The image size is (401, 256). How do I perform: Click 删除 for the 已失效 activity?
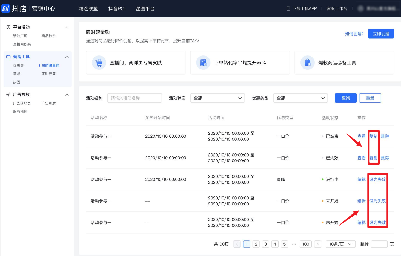(x=385, y=158)
